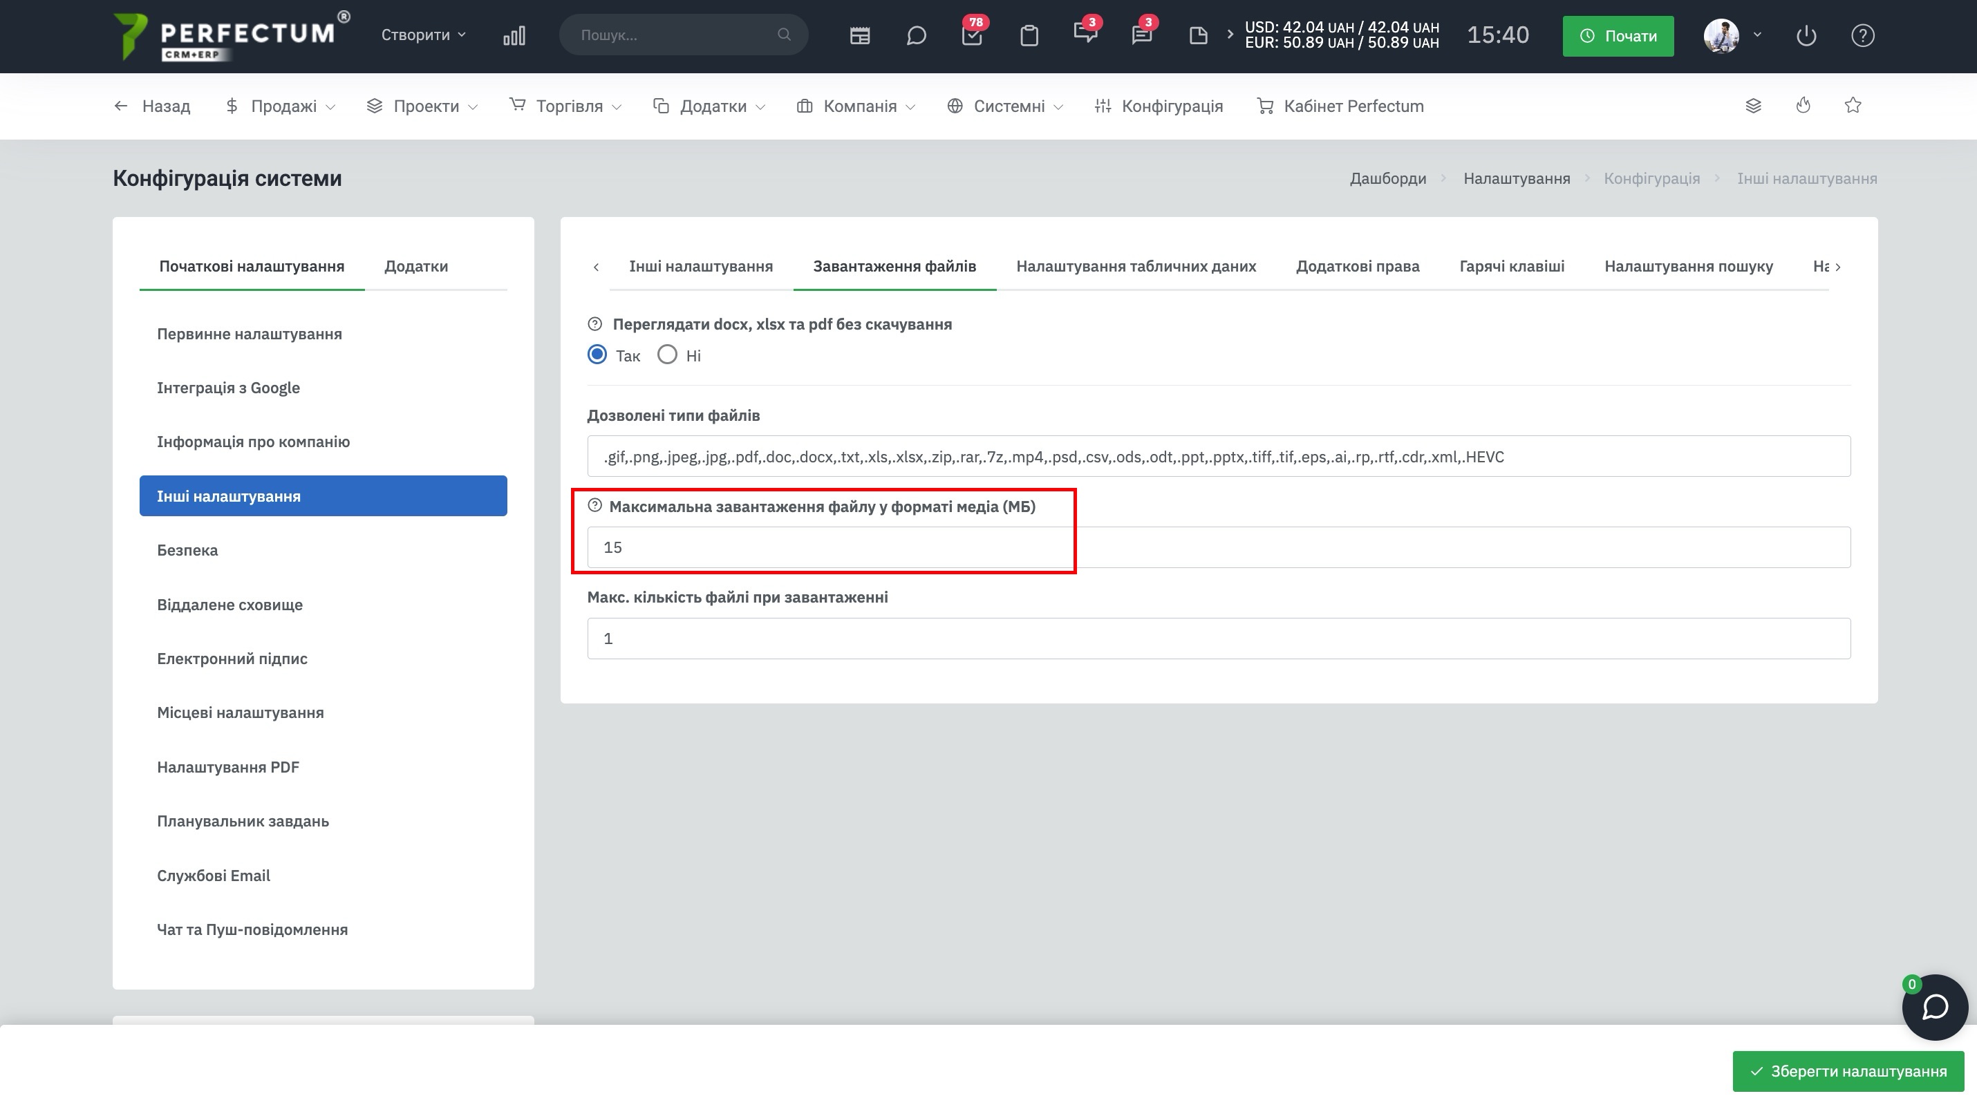Click help icon beside max media file size
The width and height of the screenshot is (1977, 1096).
pos(594,505)
